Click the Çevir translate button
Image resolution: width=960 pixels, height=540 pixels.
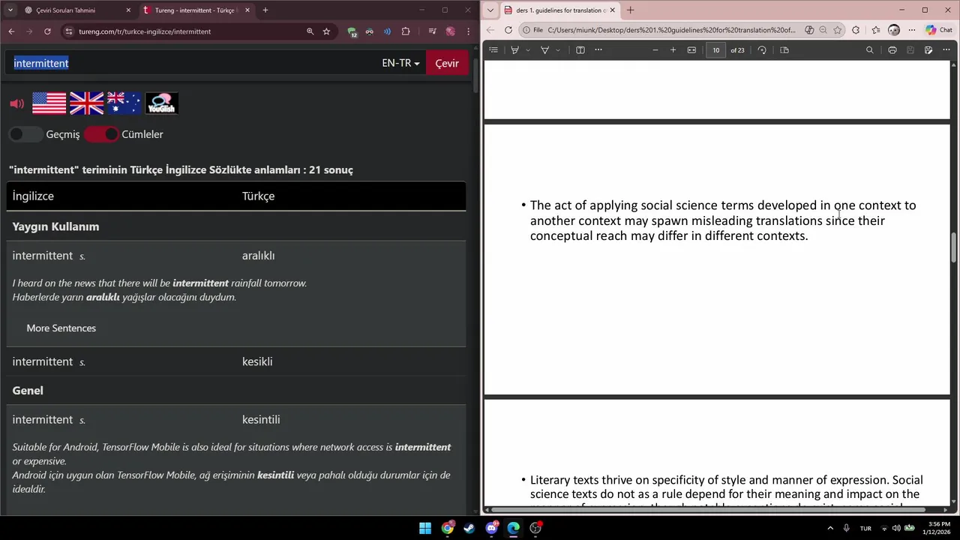click(x=447, y=63)
